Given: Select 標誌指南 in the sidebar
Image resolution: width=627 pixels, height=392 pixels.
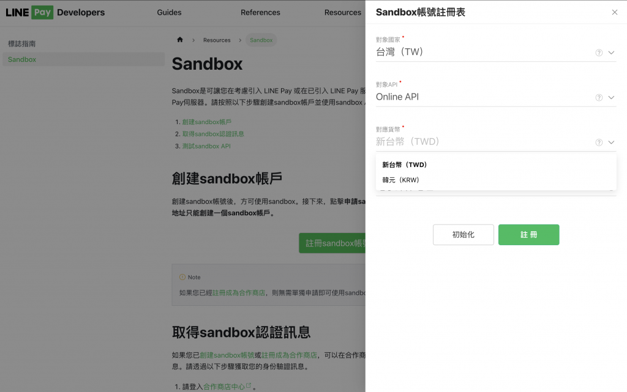Looking at the screenshot, I should pos(22,43).
